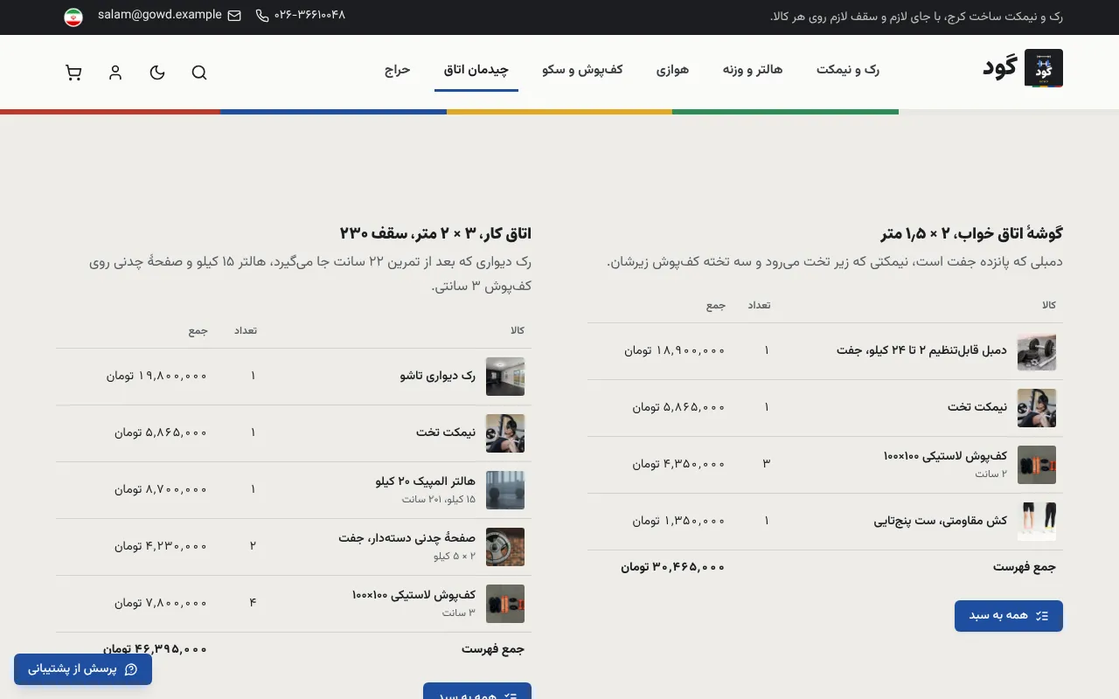Click the کش مقاومتی، ست پنج‌تایی name
Screen dimensions: 1119x699
[x=941, y=521]
